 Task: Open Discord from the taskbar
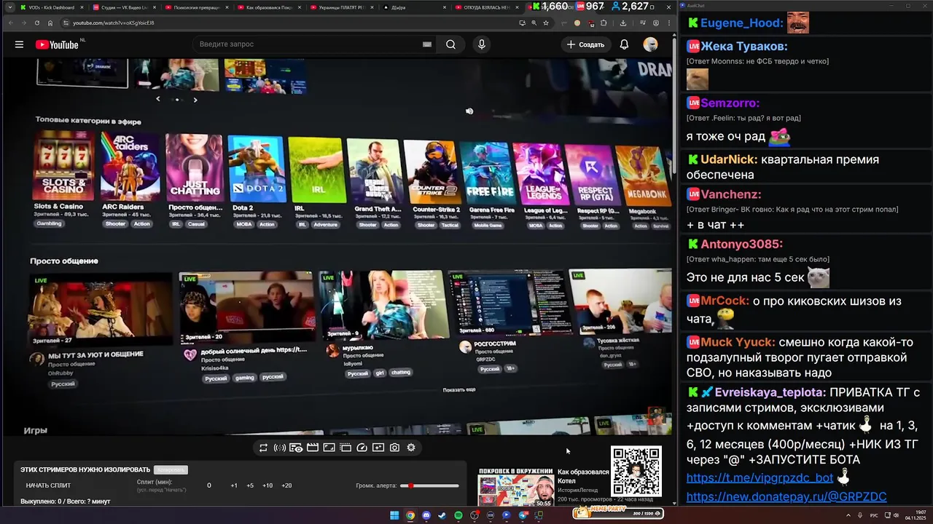tap(426, 515)
